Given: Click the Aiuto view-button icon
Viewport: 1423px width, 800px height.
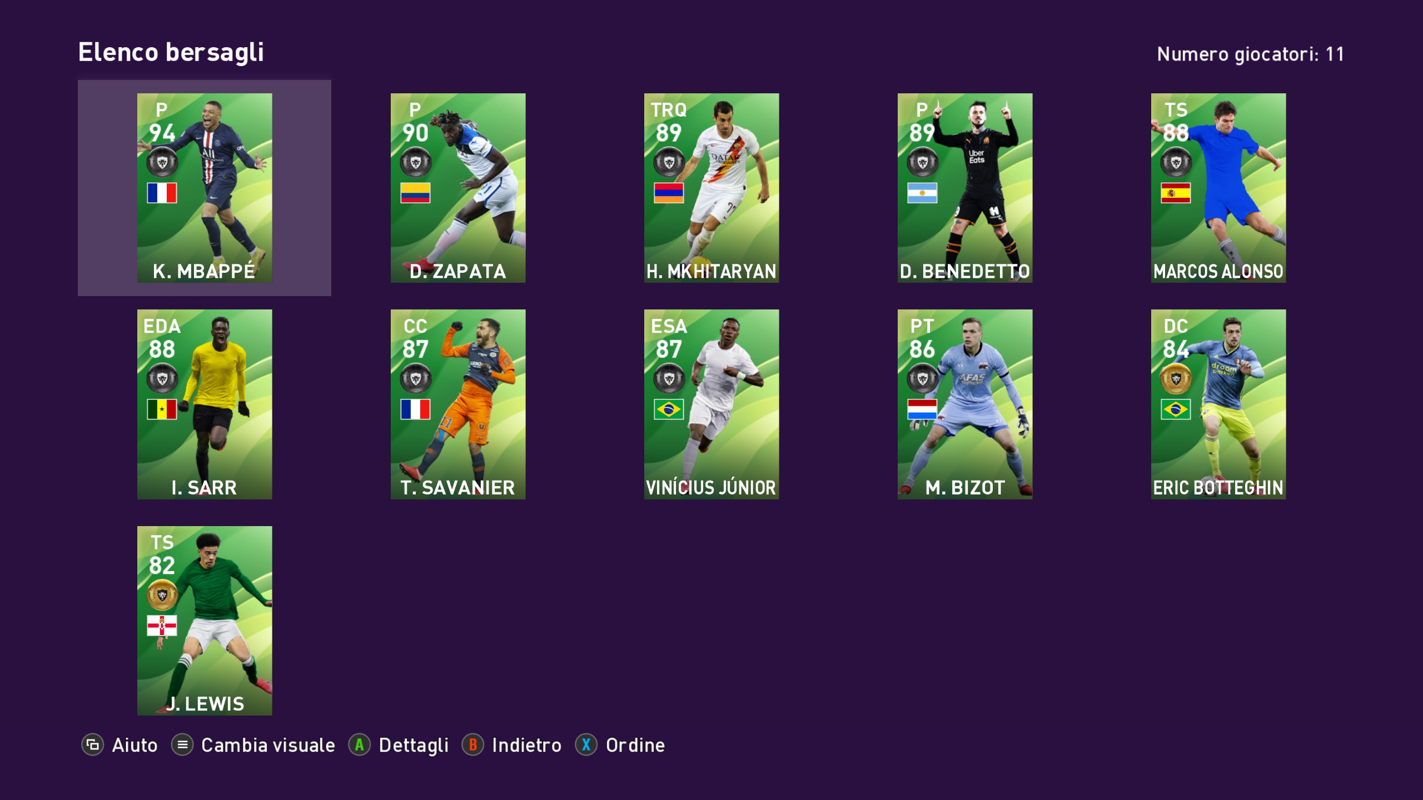Looking at the screenshot, I should pos(93,744).
